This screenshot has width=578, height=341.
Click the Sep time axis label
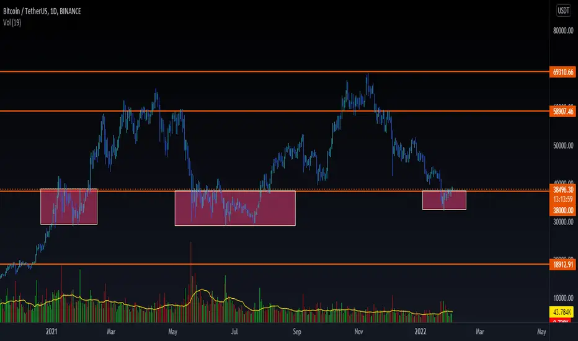coord(297,332)
